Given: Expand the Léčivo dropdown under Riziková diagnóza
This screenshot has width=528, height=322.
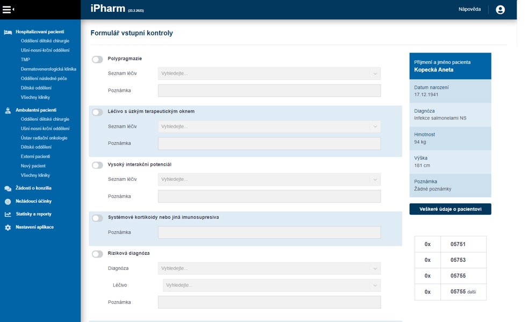Looking at the screenshot, I should coord(272,286).
